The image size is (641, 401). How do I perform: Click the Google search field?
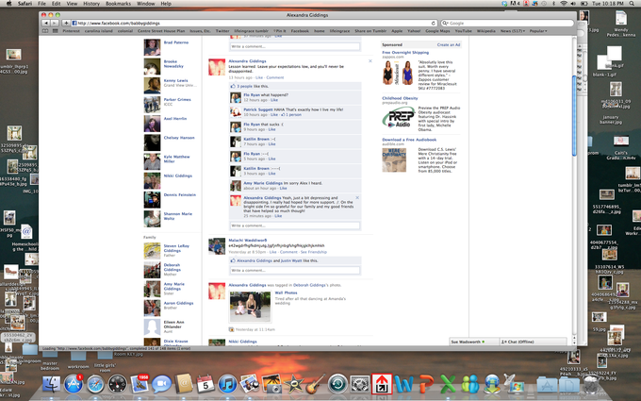[507, 24]
